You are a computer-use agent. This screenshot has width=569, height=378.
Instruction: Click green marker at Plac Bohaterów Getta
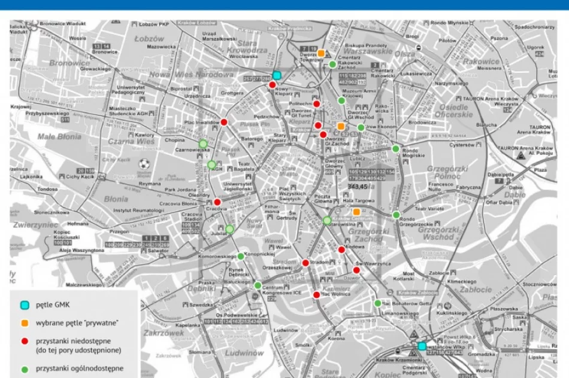378,303
